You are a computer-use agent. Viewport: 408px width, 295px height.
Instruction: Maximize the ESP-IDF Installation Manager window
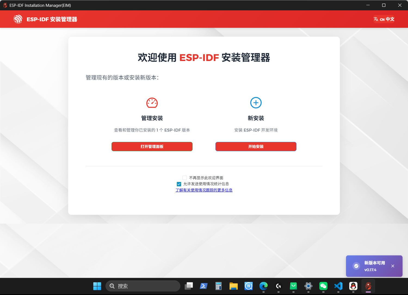[384, 5]
